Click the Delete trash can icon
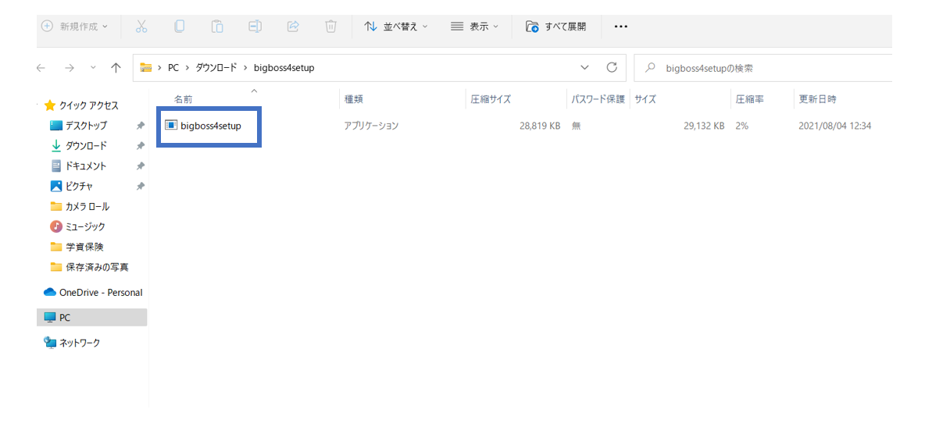Image resolution: width=950 pixels, height=424 pixels. coord(330,27)
